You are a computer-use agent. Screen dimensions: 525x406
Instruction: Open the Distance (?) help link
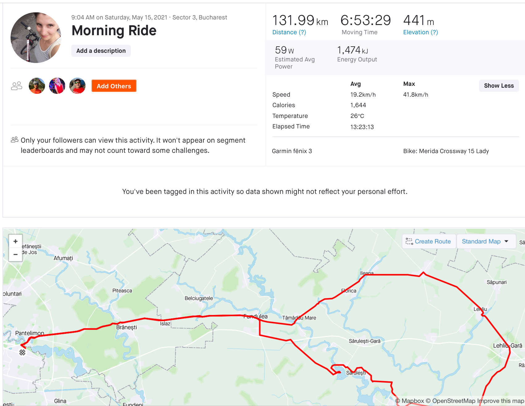pyautogui.click(x=289, y=32)
